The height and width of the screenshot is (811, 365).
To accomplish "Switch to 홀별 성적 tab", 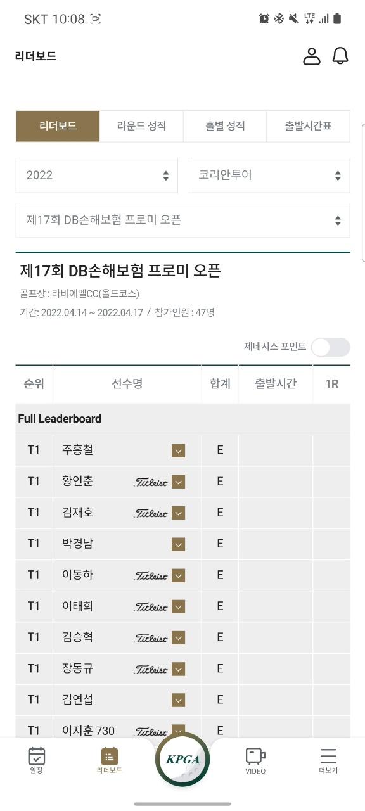I will (225, 126).
